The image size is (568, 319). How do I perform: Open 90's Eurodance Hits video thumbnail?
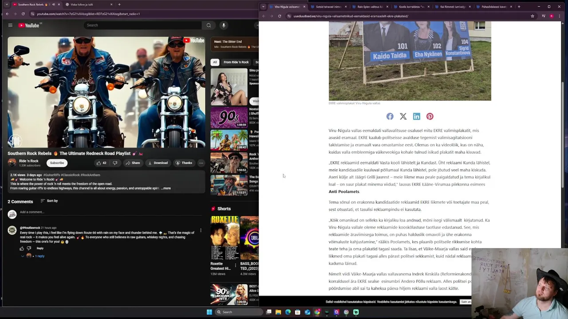(x=229, y=295)
